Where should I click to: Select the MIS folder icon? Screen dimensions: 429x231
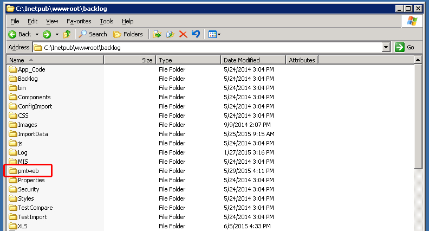pos(13,161)
